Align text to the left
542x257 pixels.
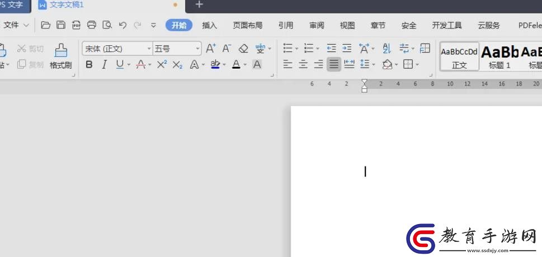click(x=288, y=64)
